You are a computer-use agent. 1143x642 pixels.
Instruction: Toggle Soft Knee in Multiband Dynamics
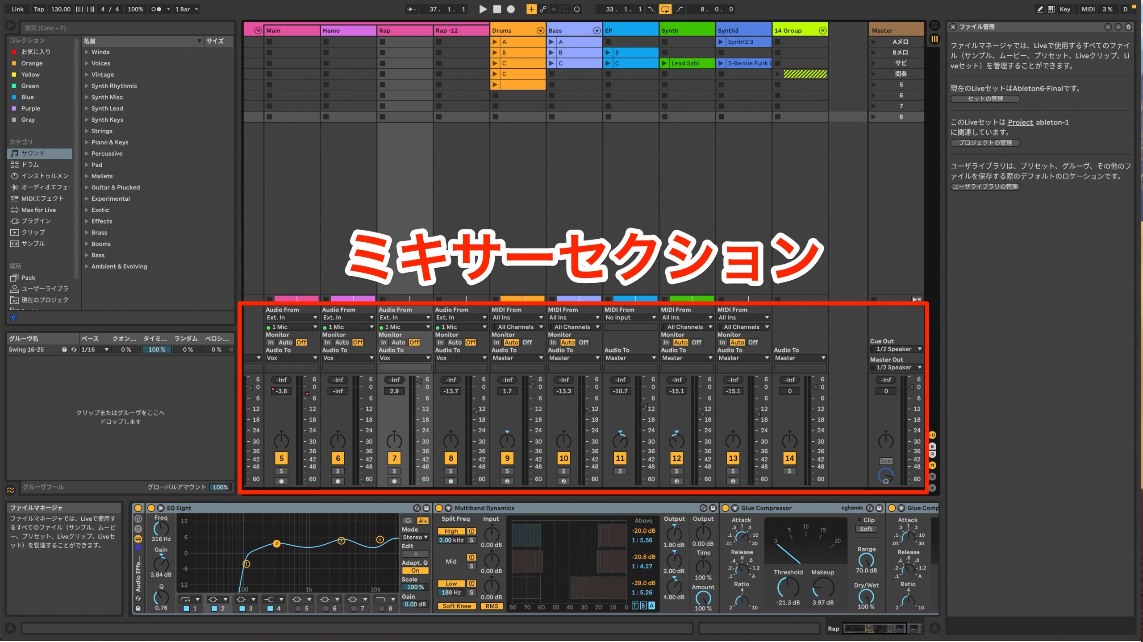(457, 606)
